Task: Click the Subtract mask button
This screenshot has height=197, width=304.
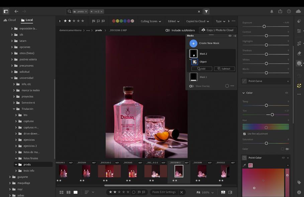Action: pyautogui.click(x=224, y=69)
